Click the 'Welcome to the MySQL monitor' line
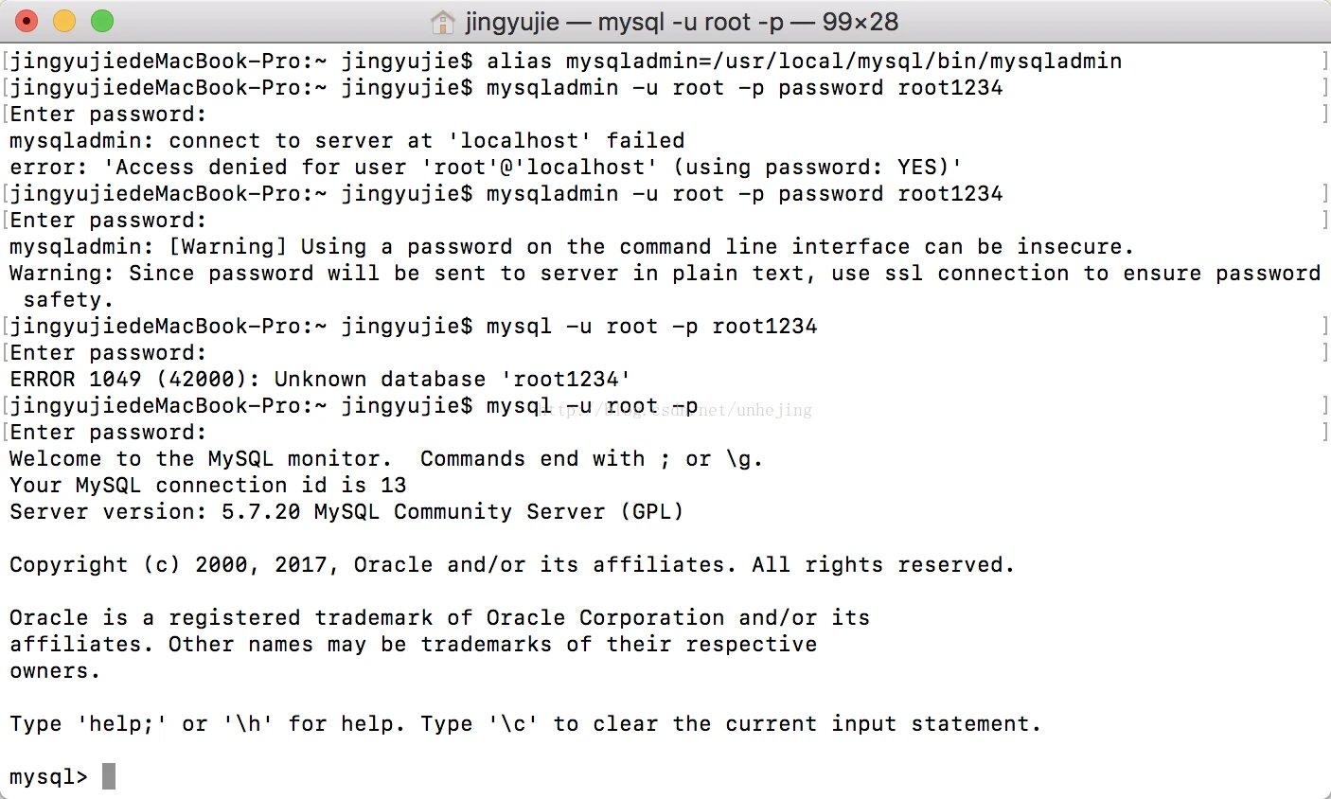Image resolution: width=1331 pixels, height=799 pixels. tap(386, 459)
